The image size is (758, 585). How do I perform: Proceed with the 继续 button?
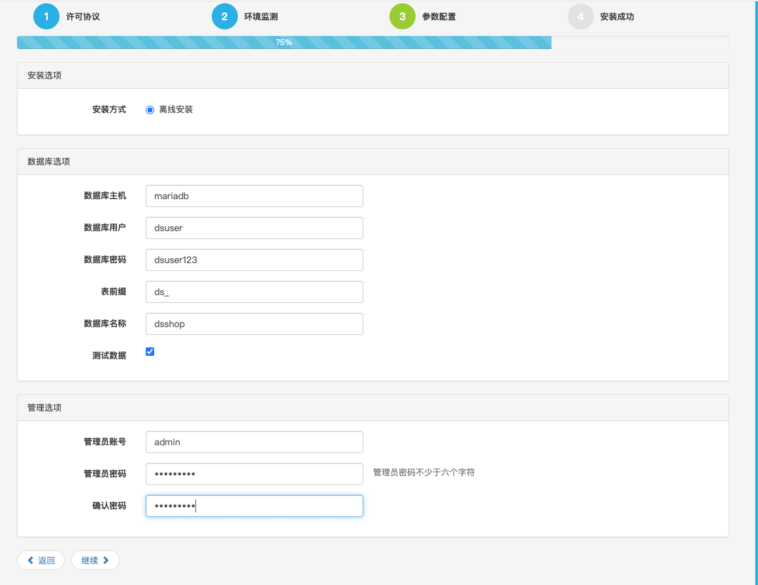95,560
